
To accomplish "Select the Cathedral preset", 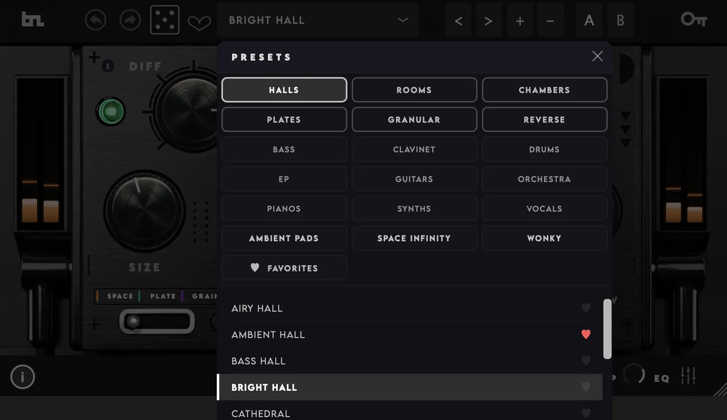I will pos(260,413).
